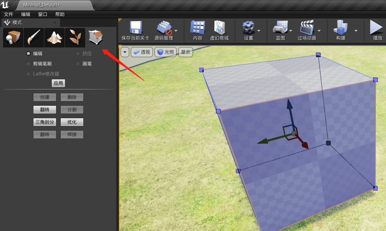This screenshot has width=386, height=231.
Task: Click enabled 翻转 button above 三角剖分
Action: 45,110
